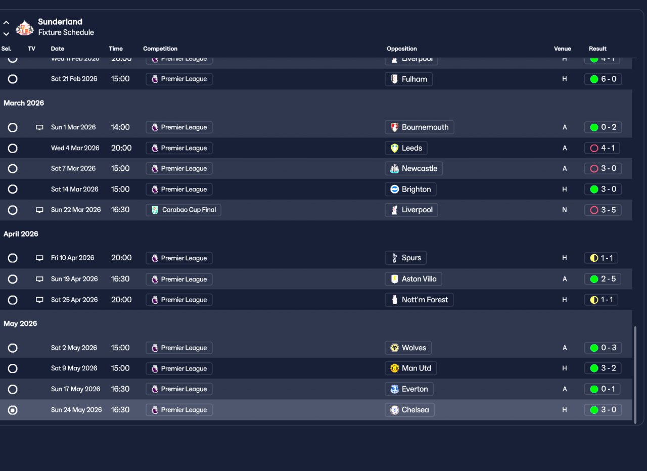647x471 pixels.
Task: Click the selected radio button for the Chelsea fixture
Action: (13, 410)
